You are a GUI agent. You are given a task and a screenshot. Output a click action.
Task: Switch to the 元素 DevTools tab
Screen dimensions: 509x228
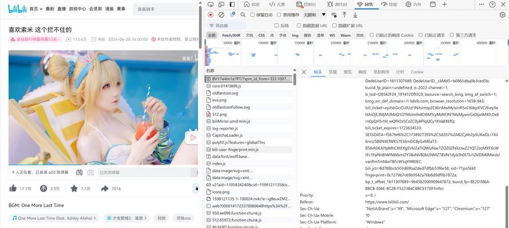coord(277,5)
